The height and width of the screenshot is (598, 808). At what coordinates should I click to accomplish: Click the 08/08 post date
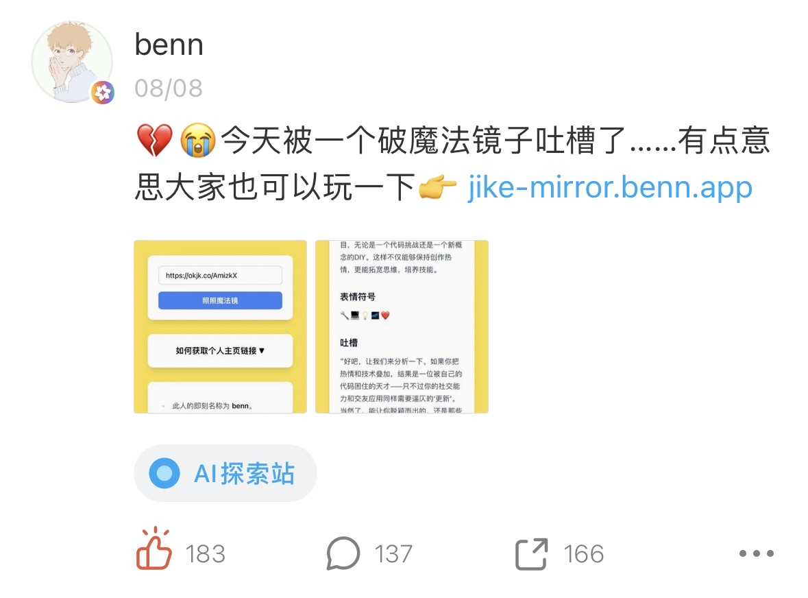(169, 88)
